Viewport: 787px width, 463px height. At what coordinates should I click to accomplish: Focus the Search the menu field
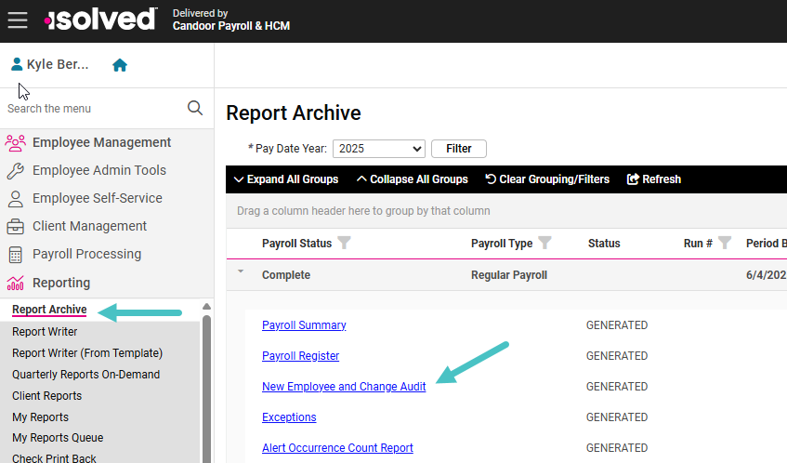tap(96, 109)
